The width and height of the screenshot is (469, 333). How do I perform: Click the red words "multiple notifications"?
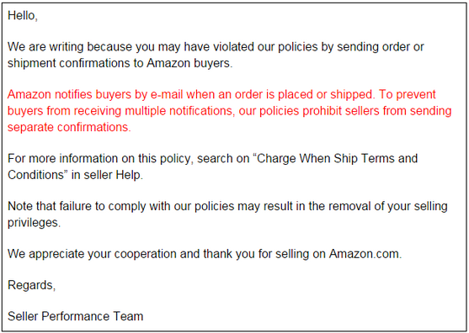(x=179, y=111)
